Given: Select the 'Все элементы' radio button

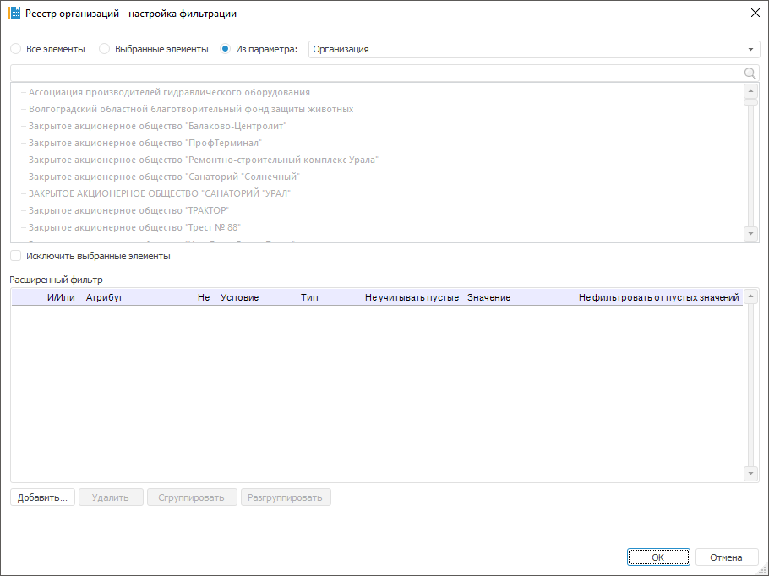Looking at the screenshot, I should (x=16, y=49).
